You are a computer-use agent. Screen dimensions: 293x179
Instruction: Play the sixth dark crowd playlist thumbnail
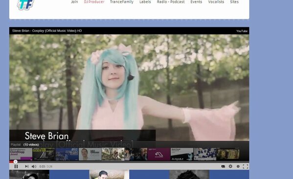coord(136,154)
